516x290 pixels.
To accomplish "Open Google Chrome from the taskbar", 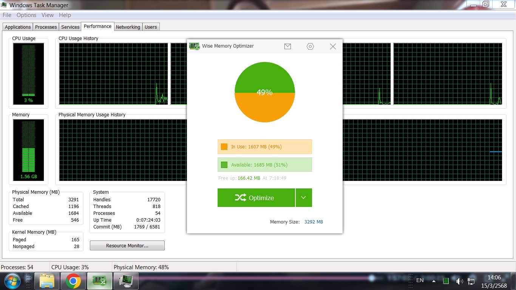I will coord(73,281).
